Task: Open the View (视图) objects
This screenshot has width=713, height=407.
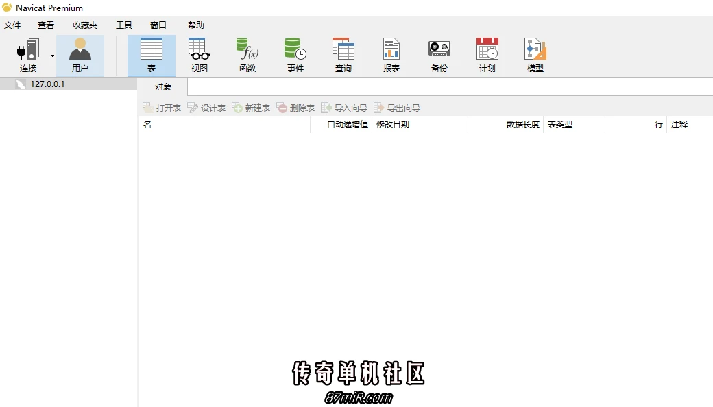Action: pyautogui.click(x=200, y=56)
